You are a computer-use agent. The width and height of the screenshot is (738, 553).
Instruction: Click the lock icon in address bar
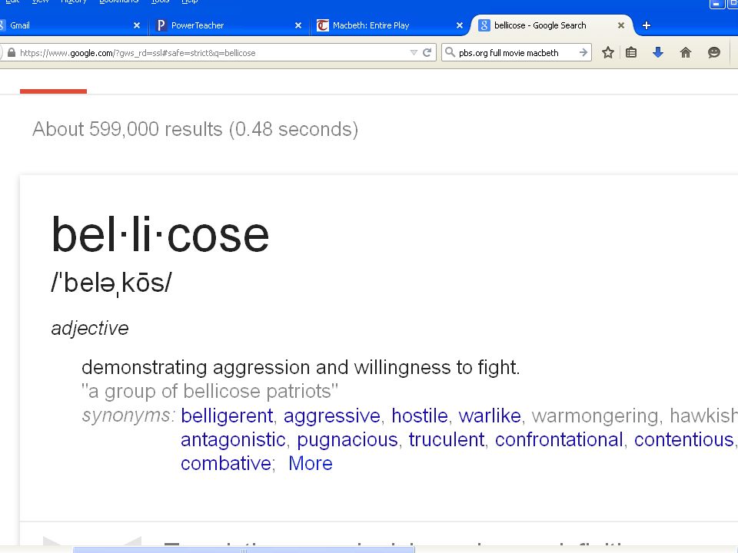12,53
